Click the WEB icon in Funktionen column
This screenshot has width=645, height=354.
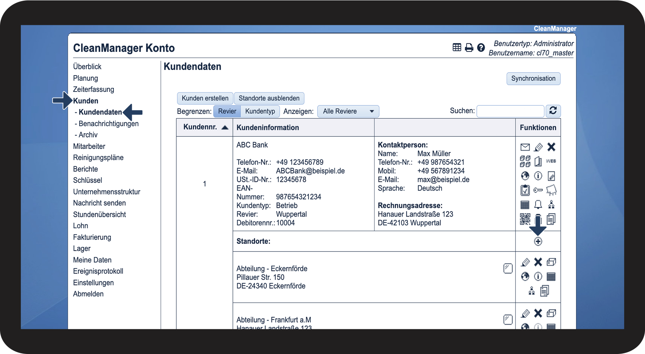(551, 161)
